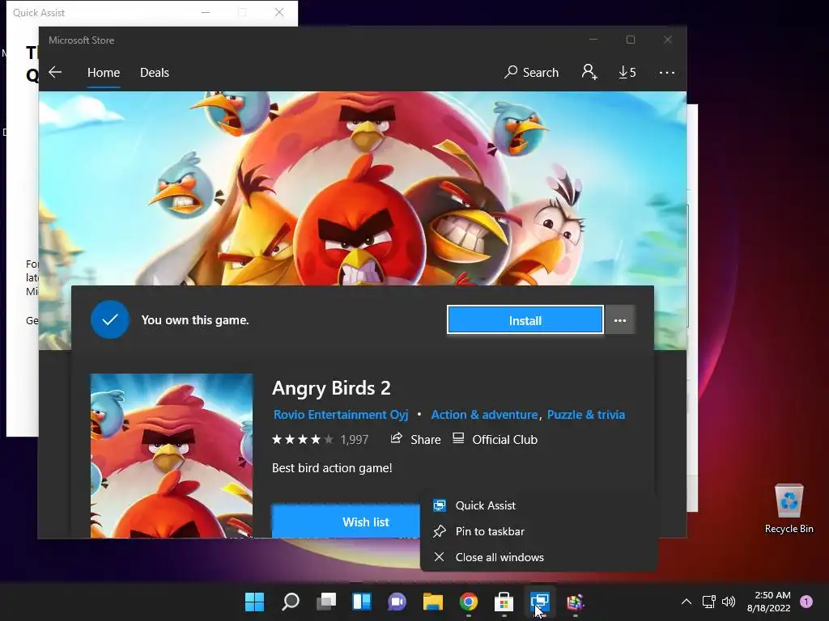Open the downloads and updates indicator
Screen dimensions: 829x621
(x=627, y=72)
